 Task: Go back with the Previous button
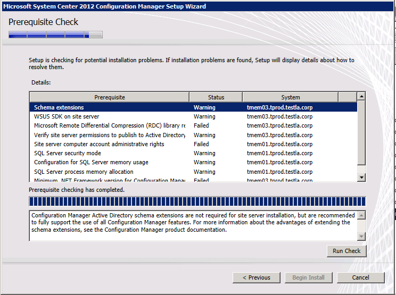coord(257,277)
